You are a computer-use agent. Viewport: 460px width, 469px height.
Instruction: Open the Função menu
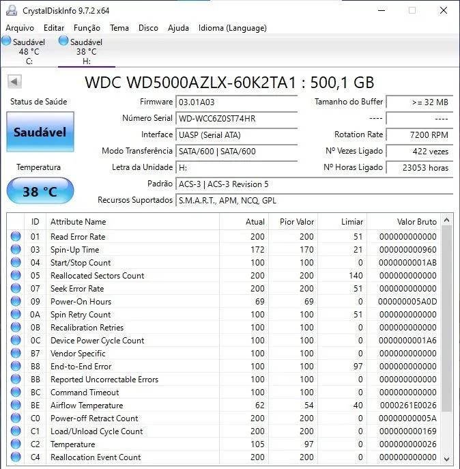[87, 28]
